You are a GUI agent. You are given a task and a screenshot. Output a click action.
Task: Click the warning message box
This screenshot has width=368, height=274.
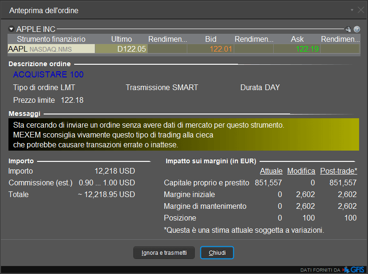pyautogui.click(x=184, y=135)
